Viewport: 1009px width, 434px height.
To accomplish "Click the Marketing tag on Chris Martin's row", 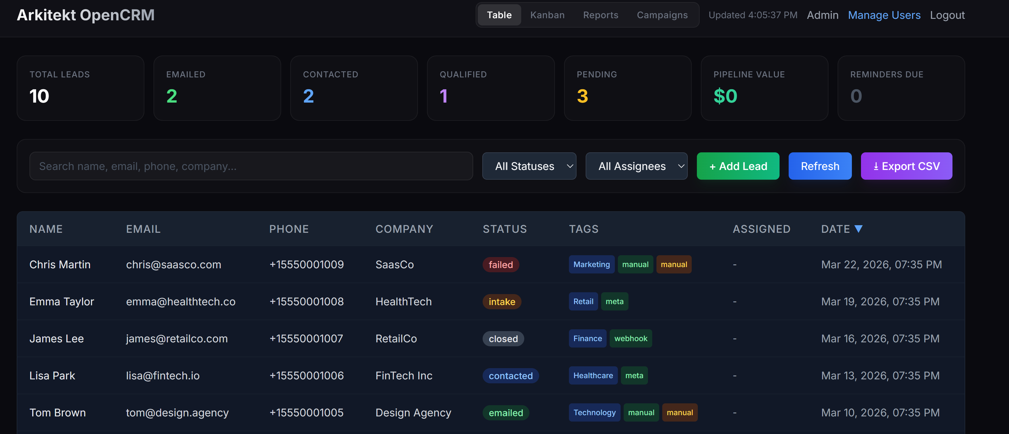I will click(x=591, y=264).
